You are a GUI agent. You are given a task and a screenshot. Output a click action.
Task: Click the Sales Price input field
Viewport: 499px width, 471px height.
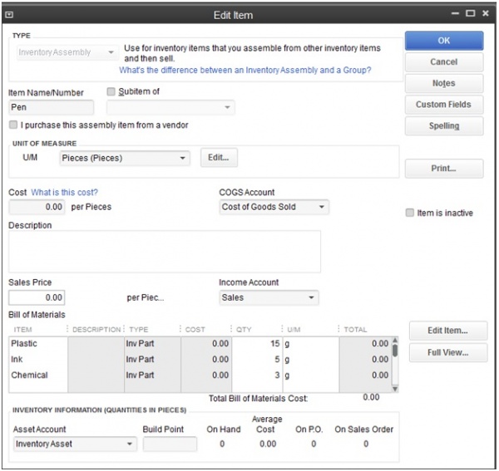coord(37,297)
